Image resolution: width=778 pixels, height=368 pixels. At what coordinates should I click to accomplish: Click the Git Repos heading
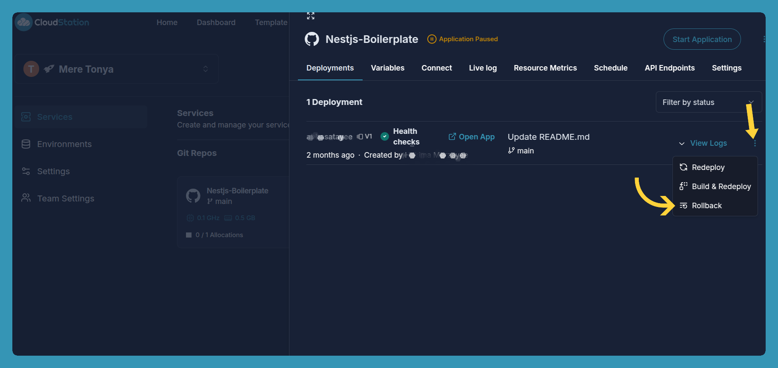point(197,153)
